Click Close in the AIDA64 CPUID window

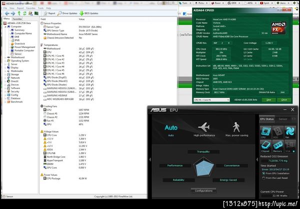click(x=284, y=100)
